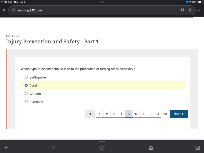Open browser more options menu
204x153 pixels.
[x=200, y=10]
